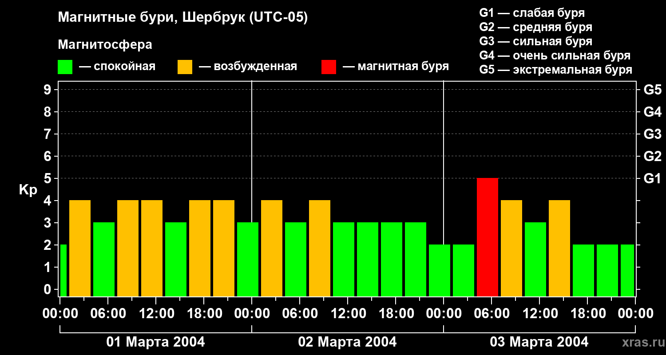The image size is (666, 355).
Task: Select the "03 Марта 2004" date label
Action: click(539, 342)
